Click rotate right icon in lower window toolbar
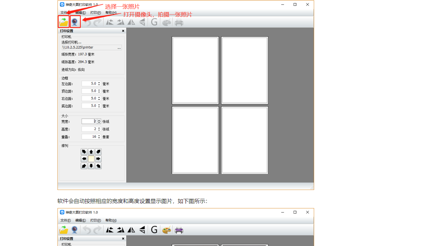The width and height of the screenshot is (438, 246). pyautogui.click(x=120, y=230)
